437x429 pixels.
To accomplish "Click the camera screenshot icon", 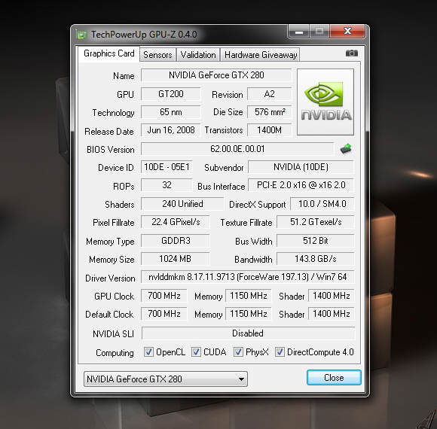I will point(351,53).
